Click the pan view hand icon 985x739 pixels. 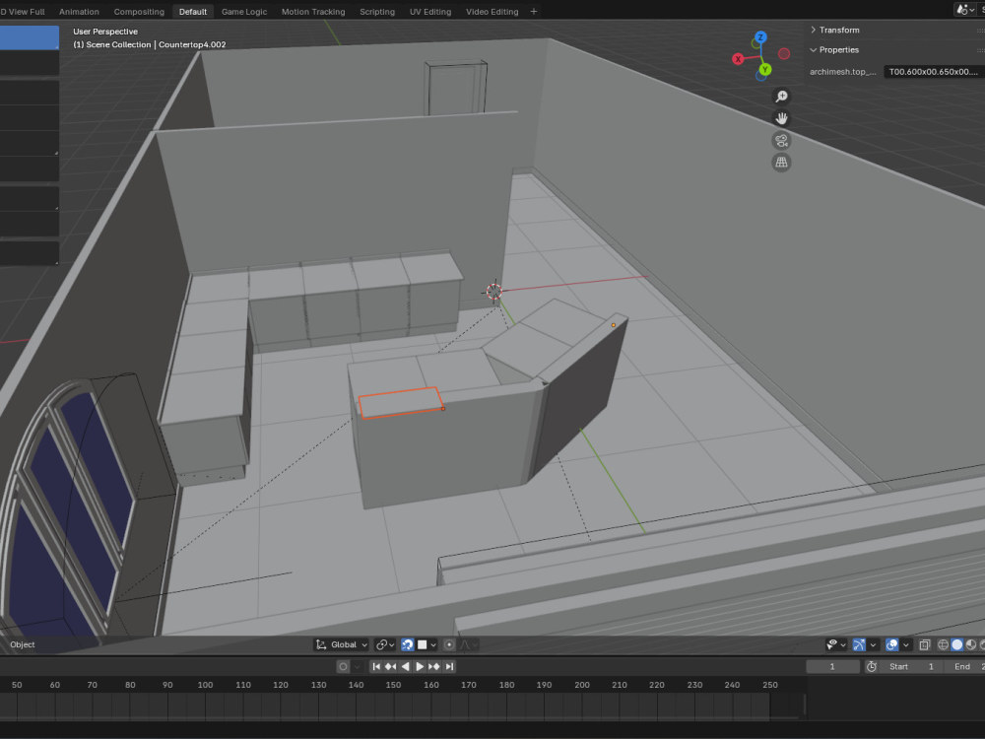pyautogui.click(x=781, y=118)
